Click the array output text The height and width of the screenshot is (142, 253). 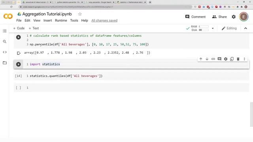click(x=87, y=52)
